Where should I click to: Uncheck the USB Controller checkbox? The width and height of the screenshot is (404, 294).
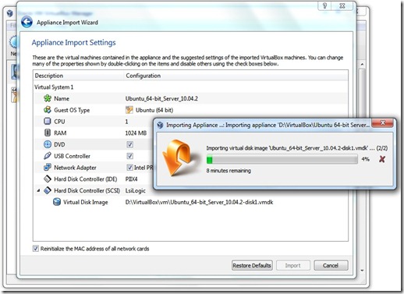click(x=129, y=156)
